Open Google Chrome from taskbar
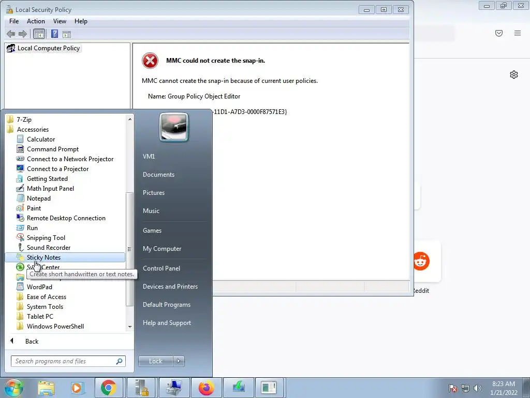The width and height of the screenshot is (530, 398). 109,388
